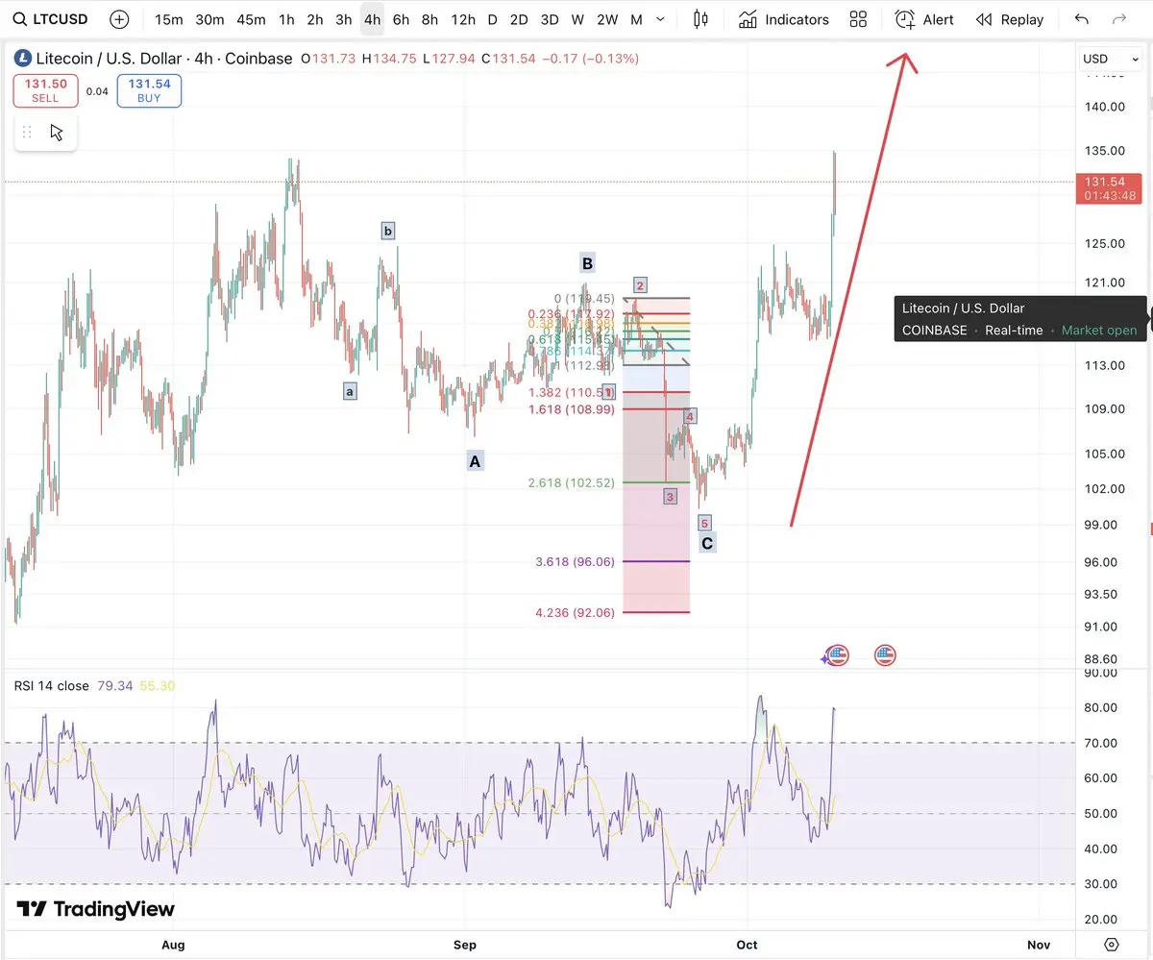Viewport: 1153px width, 960px height.
Task: Click the 131.54 current price axis label
Action: (1110, 187)
